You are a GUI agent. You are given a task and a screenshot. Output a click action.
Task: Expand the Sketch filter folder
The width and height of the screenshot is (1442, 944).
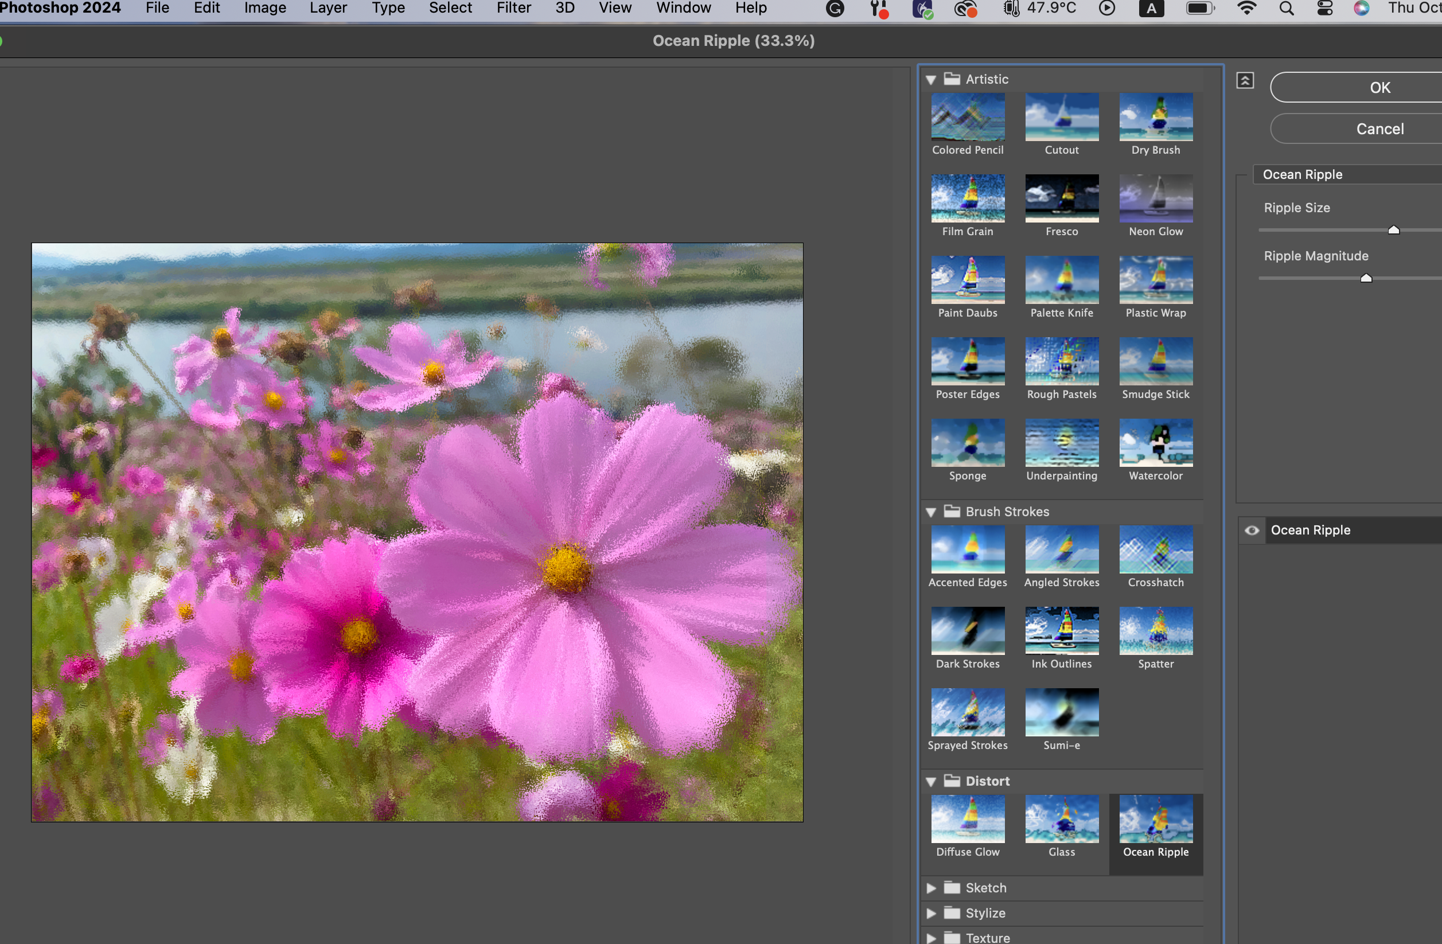pyautogui.click(x=932, y=888)
